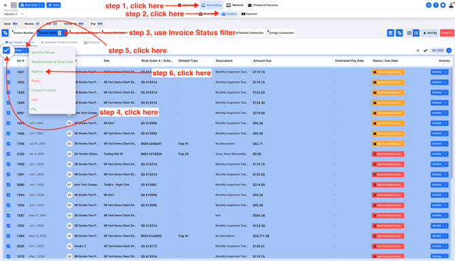The height and width of the screenshot is (261, 455).
Task: Click the blue plus circle icon
Action: click(x=449, y=51)
